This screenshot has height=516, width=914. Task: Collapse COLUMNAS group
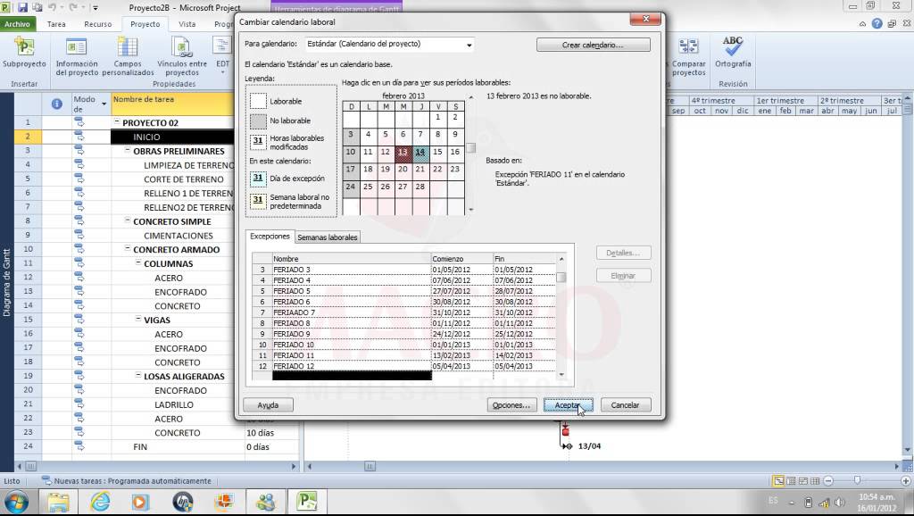138,262
